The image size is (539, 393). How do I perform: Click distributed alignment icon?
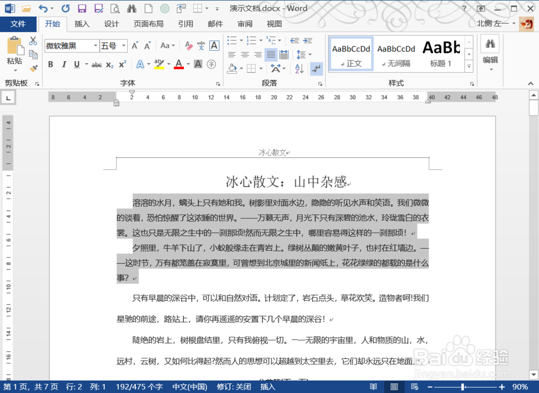[x=284, y=54]
